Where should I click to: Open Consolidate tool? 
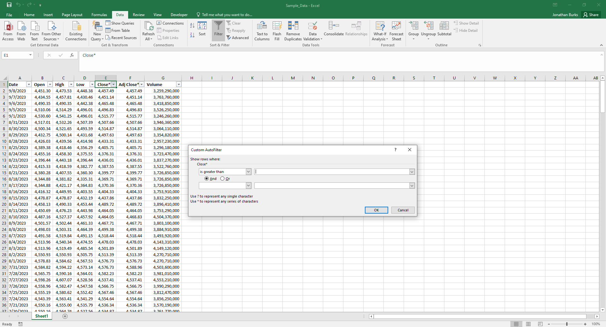[x=334, y=29]
